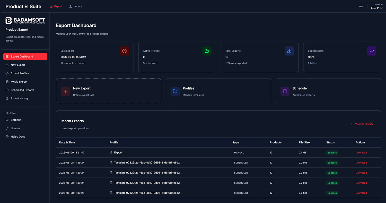The width and height of the screenshot is (386, 203).
Task: Click the Product EI Suite title
Action: (x=23, y=6)
